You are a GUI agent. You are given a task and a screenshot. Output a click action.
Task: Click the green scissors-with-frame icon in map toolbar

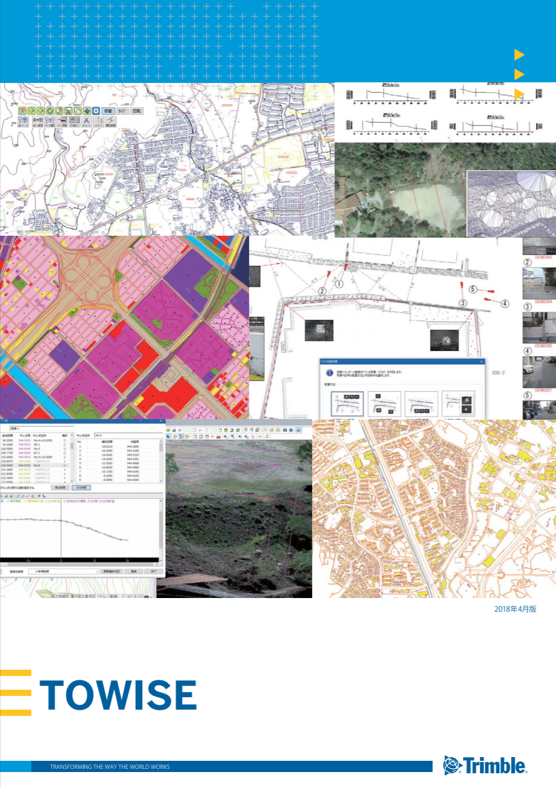(x=68, y=111)
